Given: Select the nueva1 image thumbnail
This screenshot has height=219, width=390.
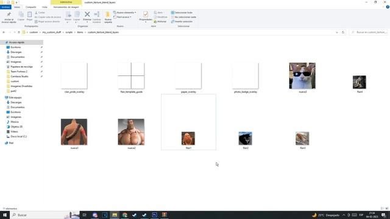Looking at the screenshot, I should pyautogui.click(x=74, y=132).
